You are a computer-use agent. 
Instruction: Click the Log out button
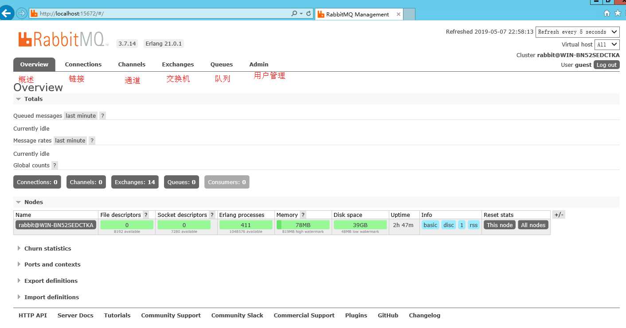(606, 65)
